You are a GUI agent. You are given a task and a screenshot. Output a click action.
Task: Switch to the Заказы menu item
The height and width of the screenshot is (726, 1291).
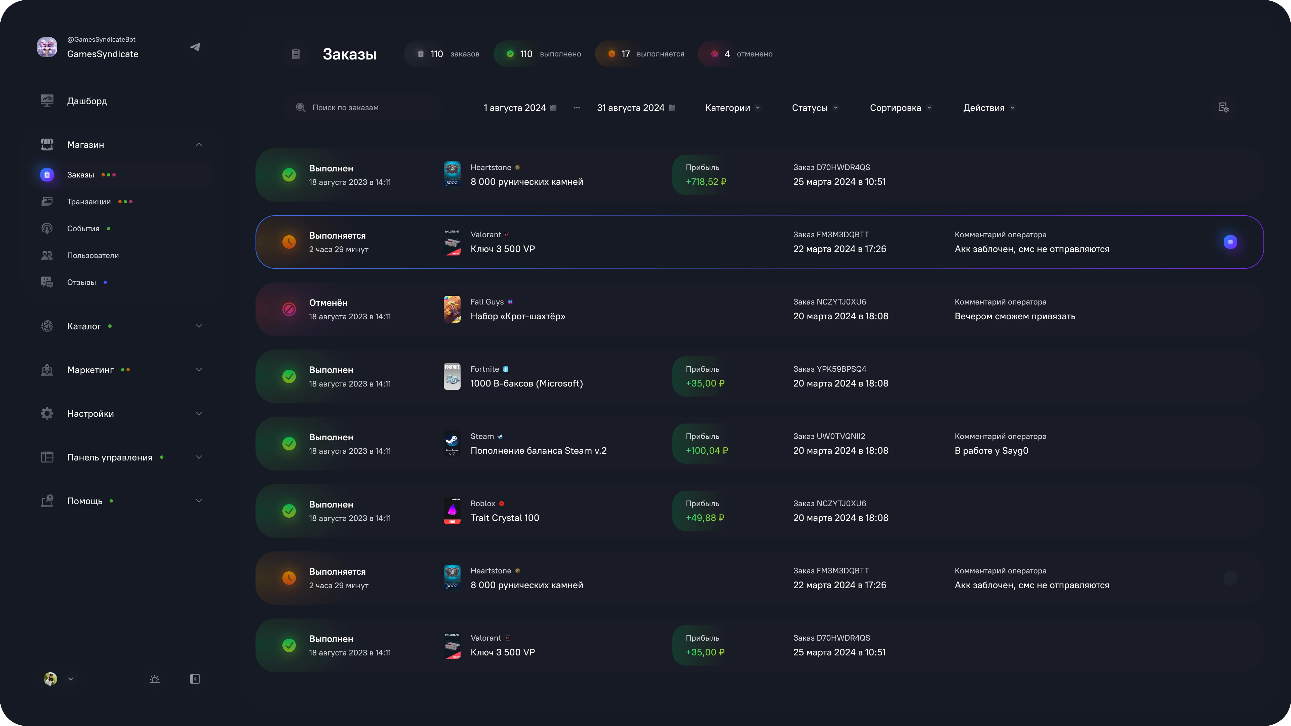pos(80,174)
